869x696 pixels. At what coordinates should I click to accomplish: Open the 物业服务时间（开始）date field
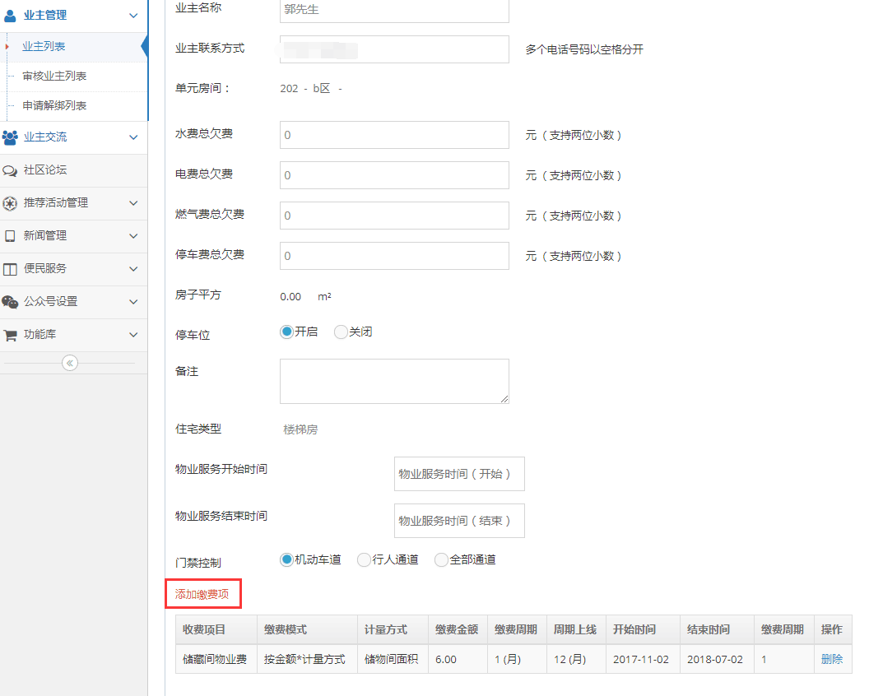[459, 474]
